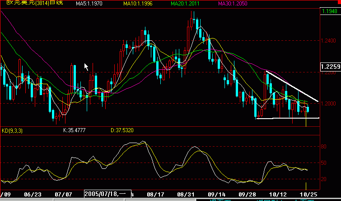The height and width of the screenshot is (201, 341).
Task: Click the current price box 1.1948
Action: click(x=330, y=11)
